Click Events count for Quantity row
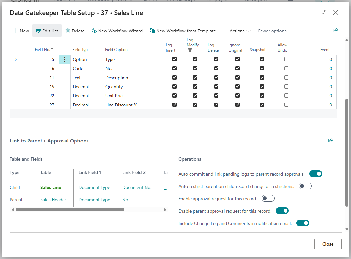 click(331, 87)
